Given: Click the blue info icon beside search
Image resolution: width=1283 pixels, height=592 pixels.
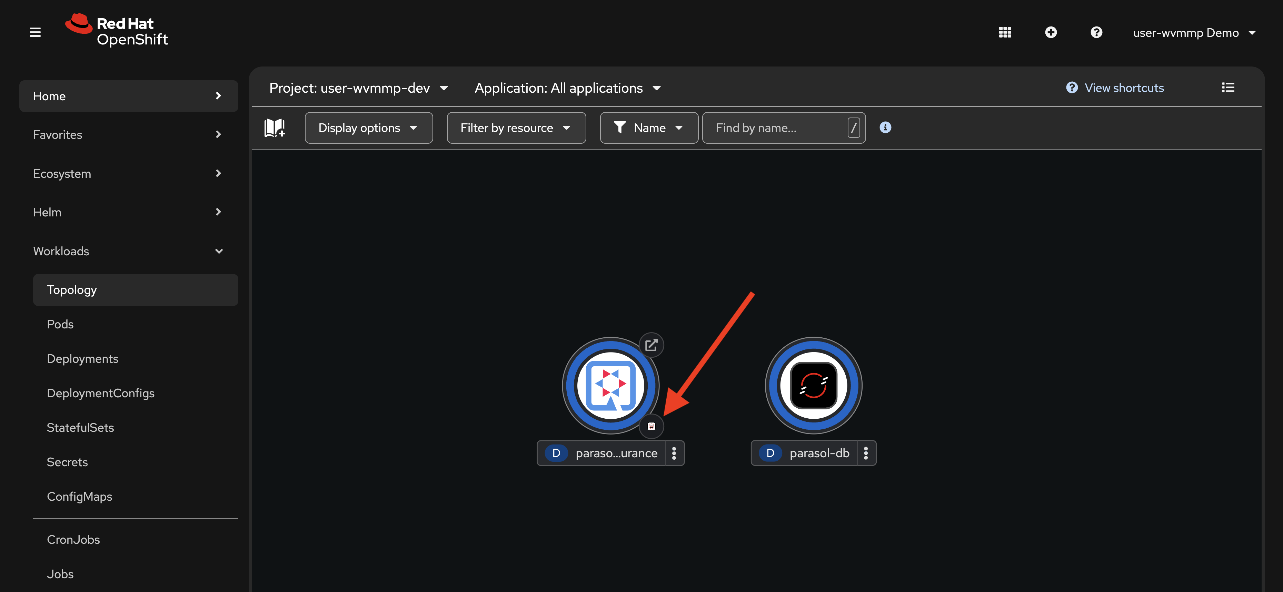Looking at the screenshot, I should [885, 127].
